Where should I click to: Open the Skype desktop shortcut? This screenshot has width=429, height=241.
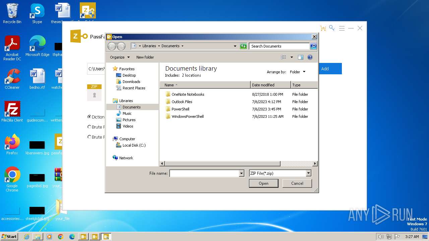(x=37, y=13)
